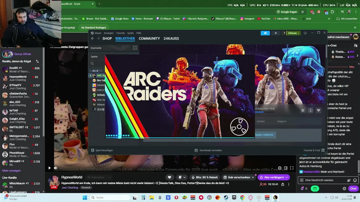Image resolution: width=360 pixels, height=202 pixels.
Task: Open Twitch chat settings gear
Action: 344,189
